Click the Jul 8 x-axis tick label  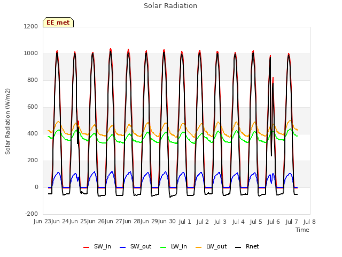pyautogui.click(x=309, y=222)
